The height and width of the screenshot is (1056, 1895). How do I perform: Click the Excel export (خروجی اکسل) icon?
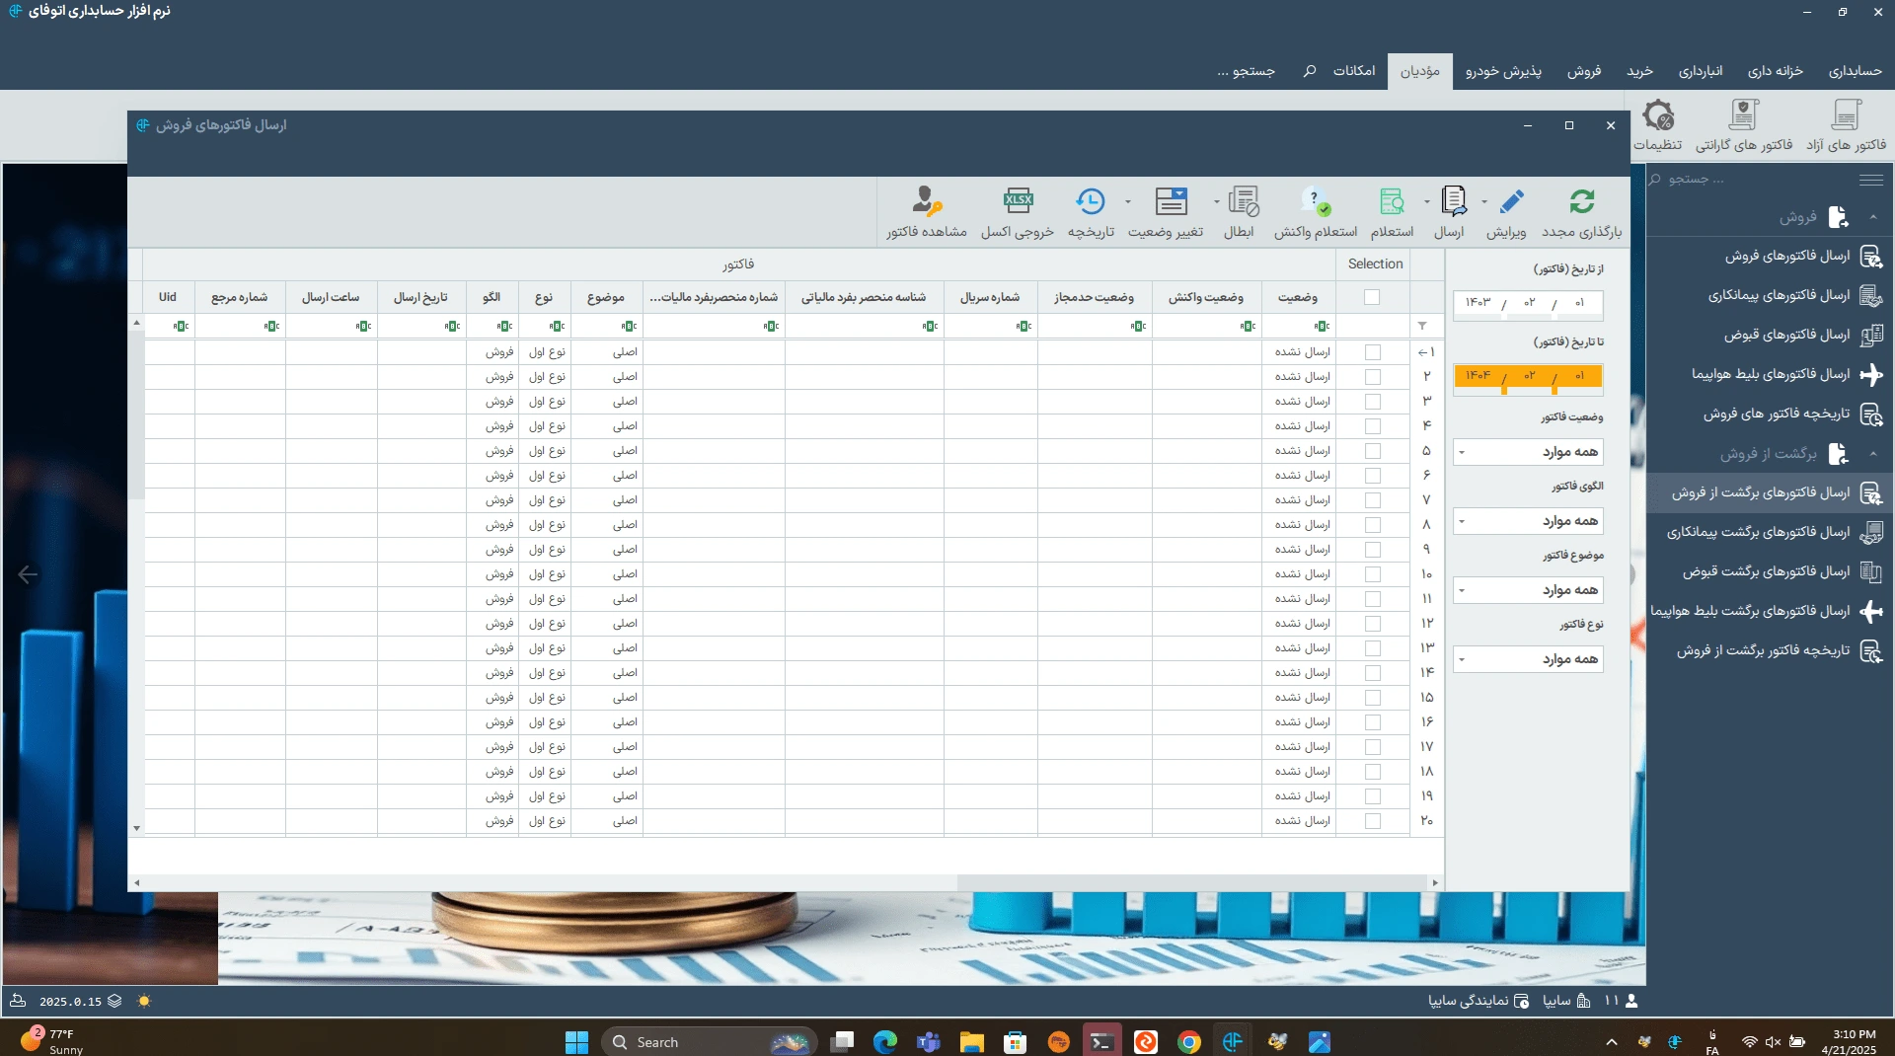pyautogui.click(x=1018, y=201)
